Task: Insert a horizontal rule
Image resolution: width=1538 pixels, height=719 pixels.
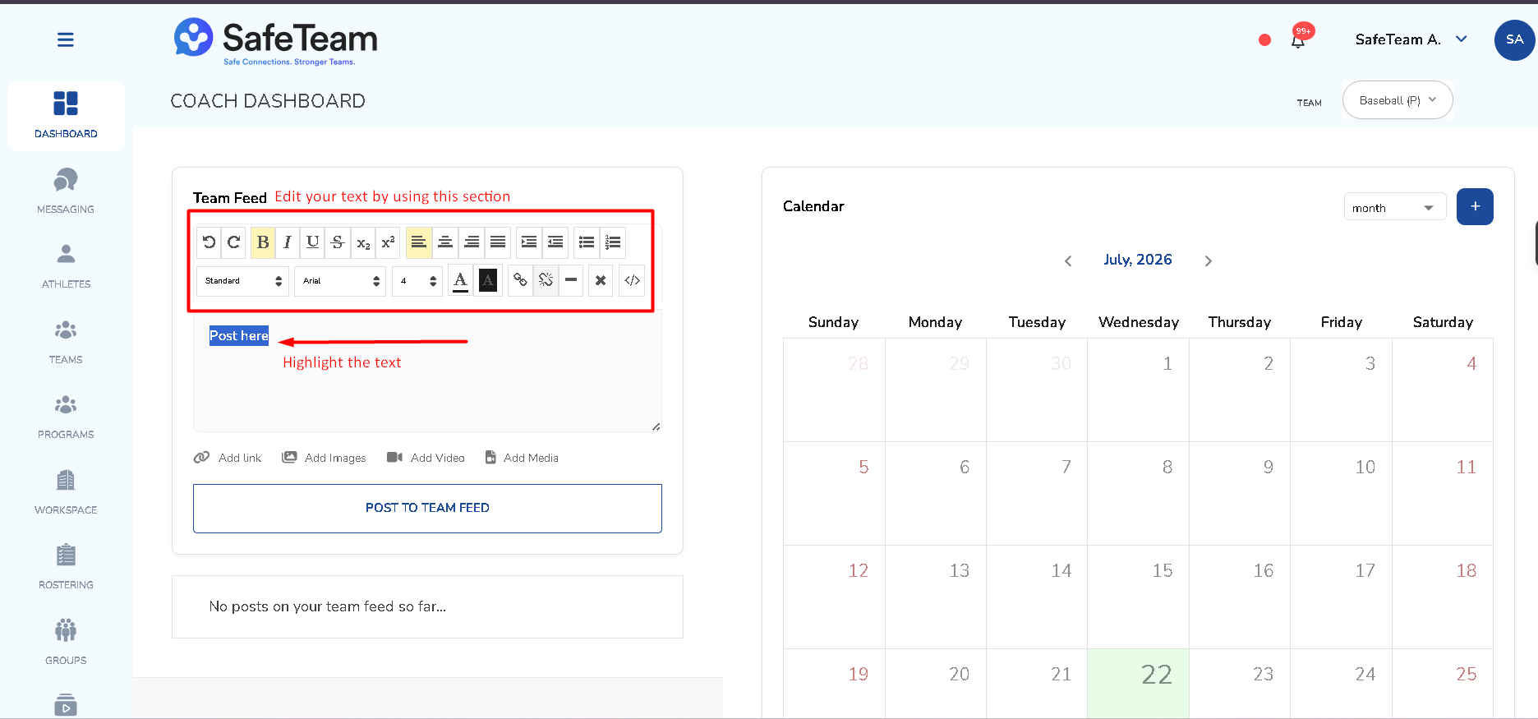Action: coord(571,280)
